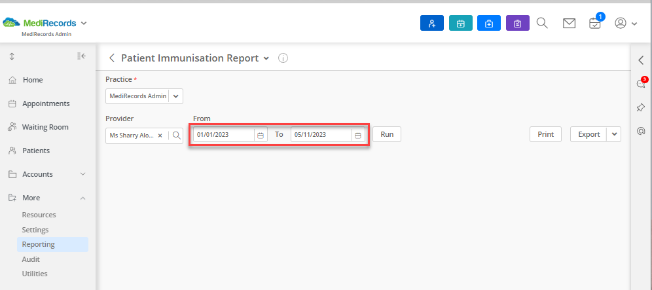
Task: Click the mentions @ icon
Action: coord(641,132)
